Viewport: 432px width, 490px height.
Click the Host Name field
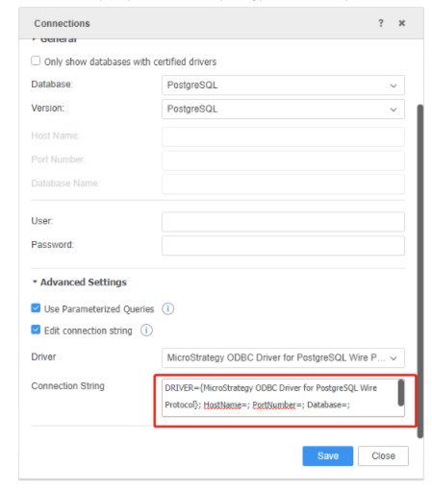point(283,136)
